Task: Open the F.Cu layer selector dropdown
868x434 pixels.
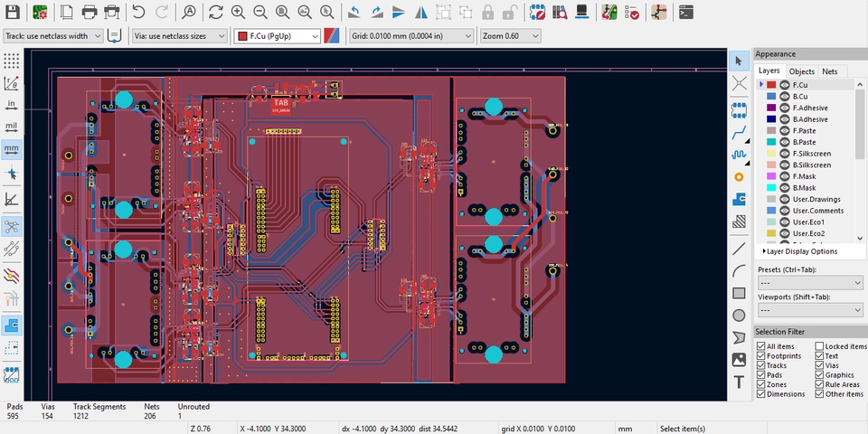Action: pos(278,36)
